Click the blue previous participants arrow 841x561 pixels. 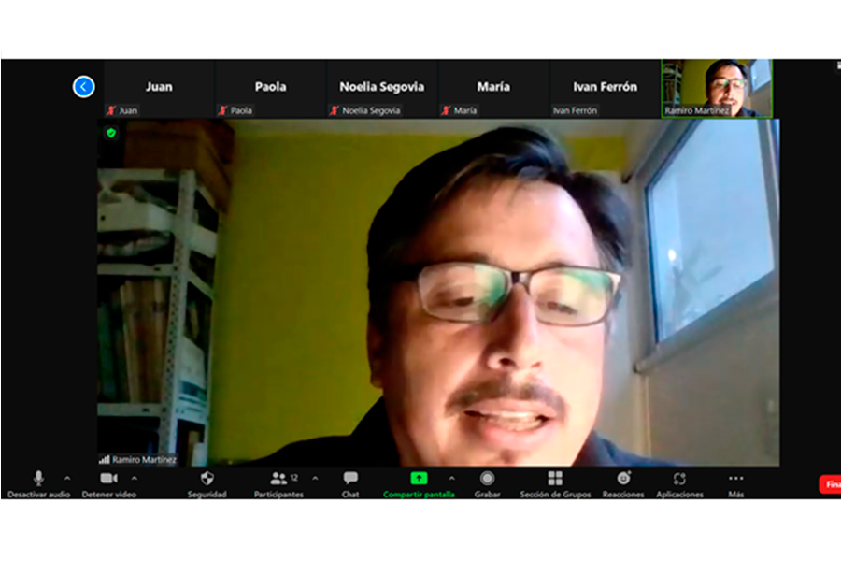pyautogui.click(x=83, y=87)
